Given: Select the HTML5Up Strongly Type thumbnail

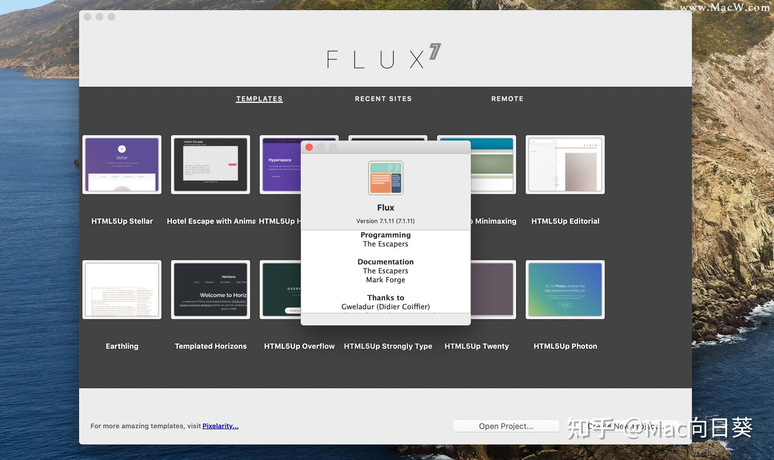Looking at the screenshot, I should click(388, 289).
